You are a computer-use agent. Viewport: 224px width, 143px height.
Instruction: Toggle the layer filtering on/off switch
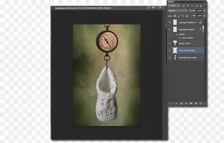pos(205,5)
